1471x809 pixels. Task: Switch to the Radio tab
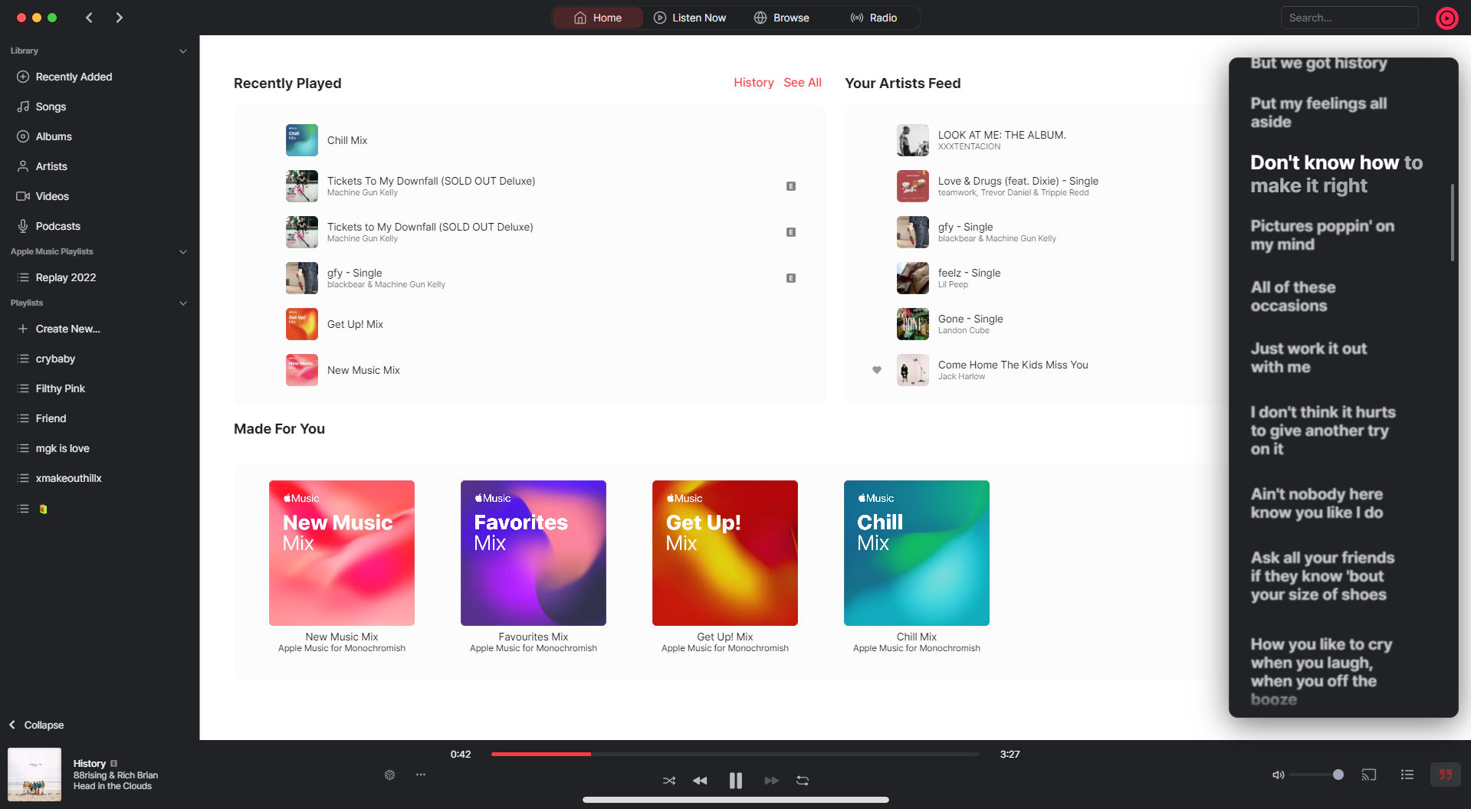(x=874, y=18)
